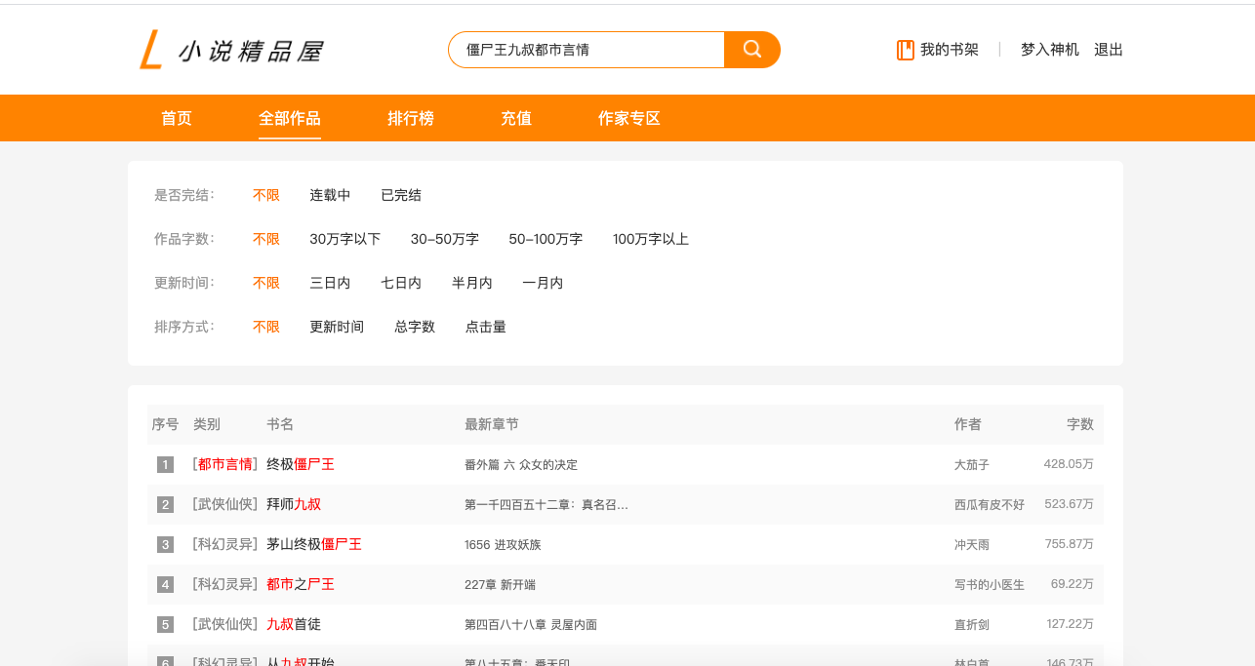This screenshot has height=666, width=1255.
Task: Select 连载中 serialization filter
Action: point(330,195)
